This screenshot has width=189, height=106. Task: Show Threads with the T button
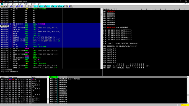(42, 6)
